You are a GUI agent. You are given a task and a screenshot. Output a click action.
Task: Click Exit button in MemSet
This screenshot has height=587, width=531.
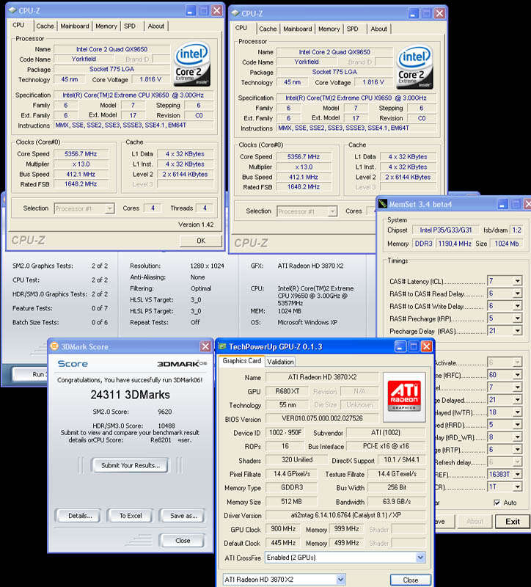513,522
